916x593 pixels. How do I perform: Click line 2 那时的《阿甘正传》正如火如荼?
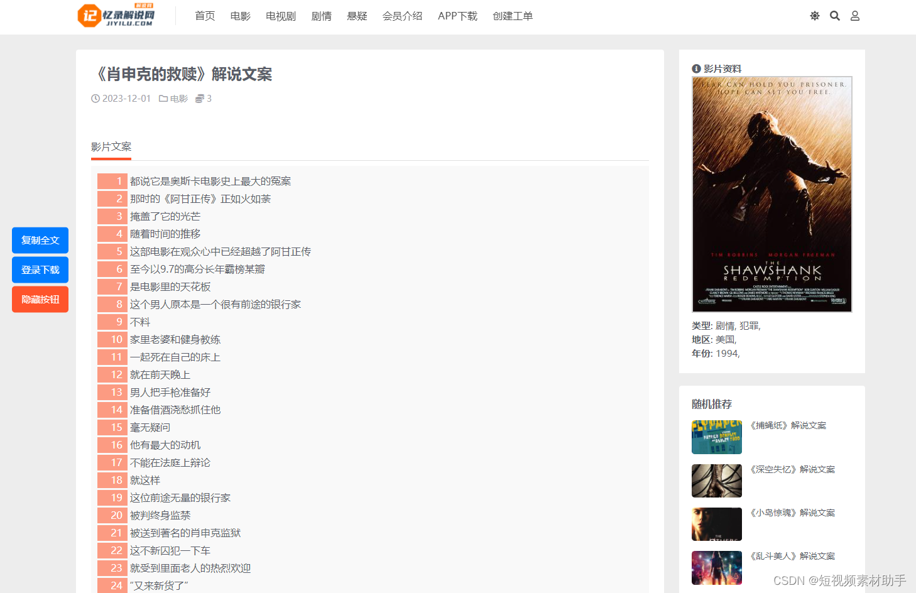coord(200,199)
